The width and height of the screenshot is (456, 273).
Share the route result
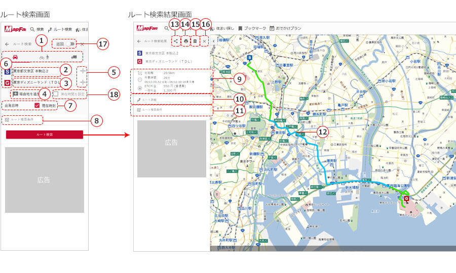176,41
